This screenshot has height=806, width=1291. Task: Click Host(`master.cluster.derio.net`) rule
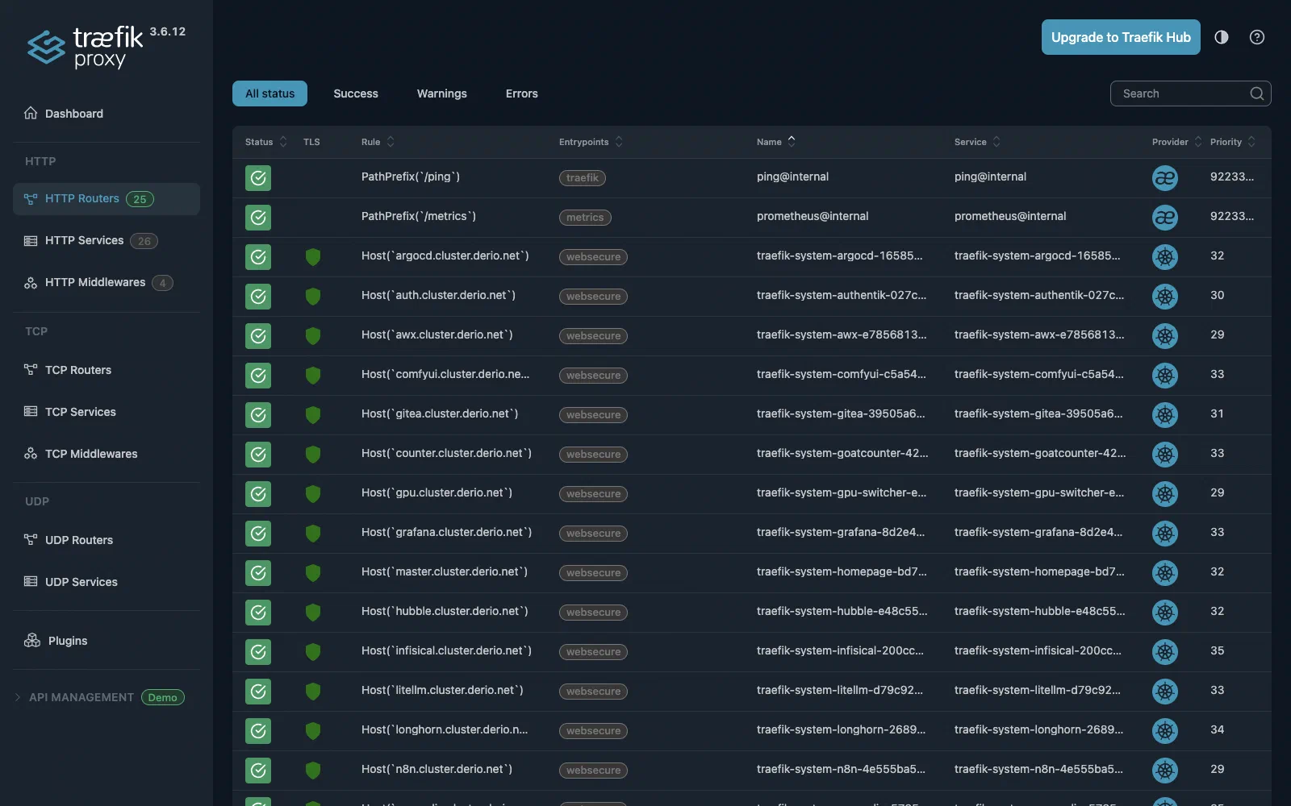point(445,571)
